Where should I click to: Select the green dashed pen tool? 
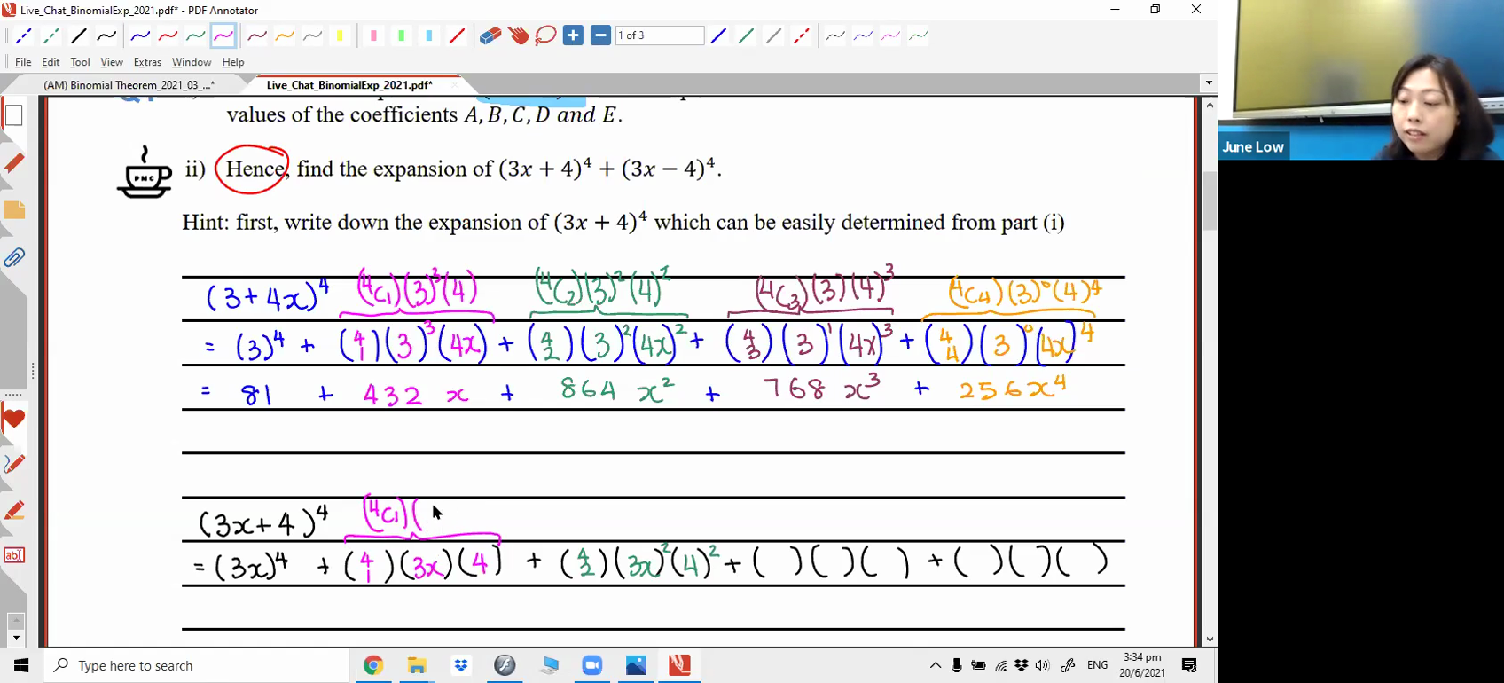(x=51, y=36)
